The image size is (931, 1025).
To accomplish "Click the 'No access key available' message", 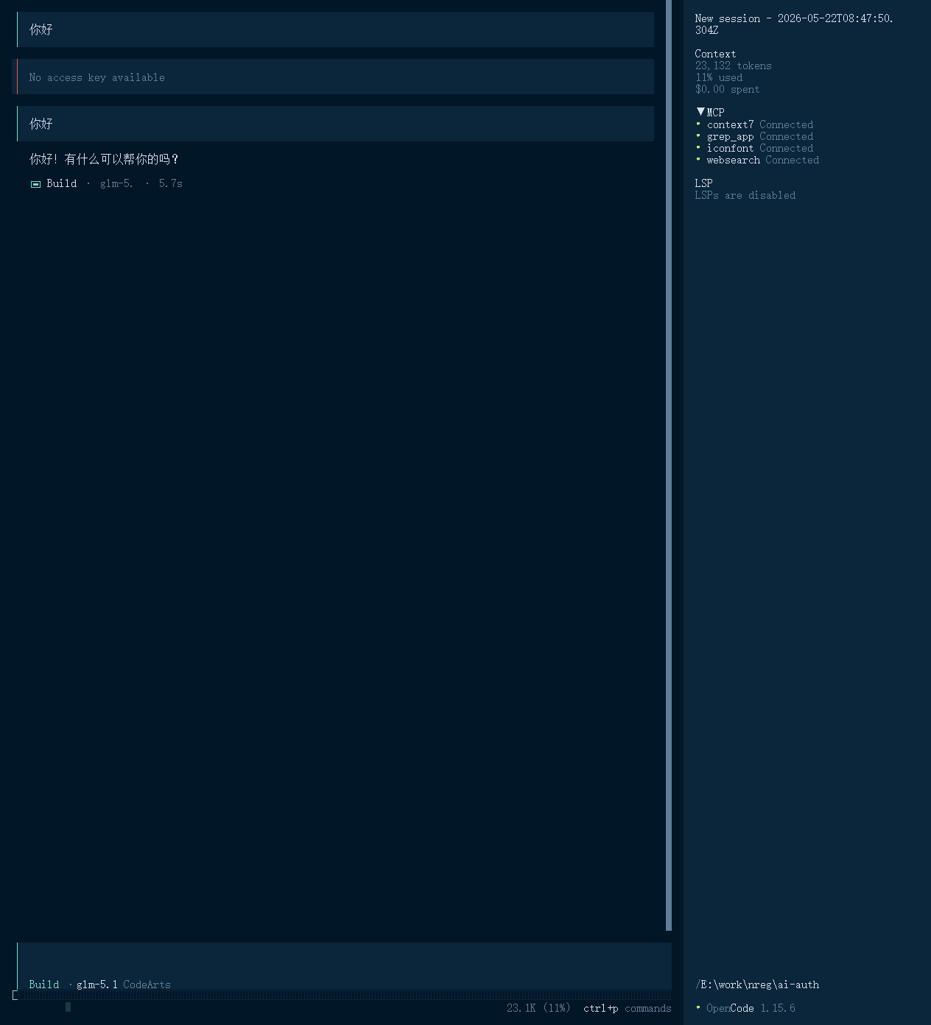I will [x=334, y=77].
